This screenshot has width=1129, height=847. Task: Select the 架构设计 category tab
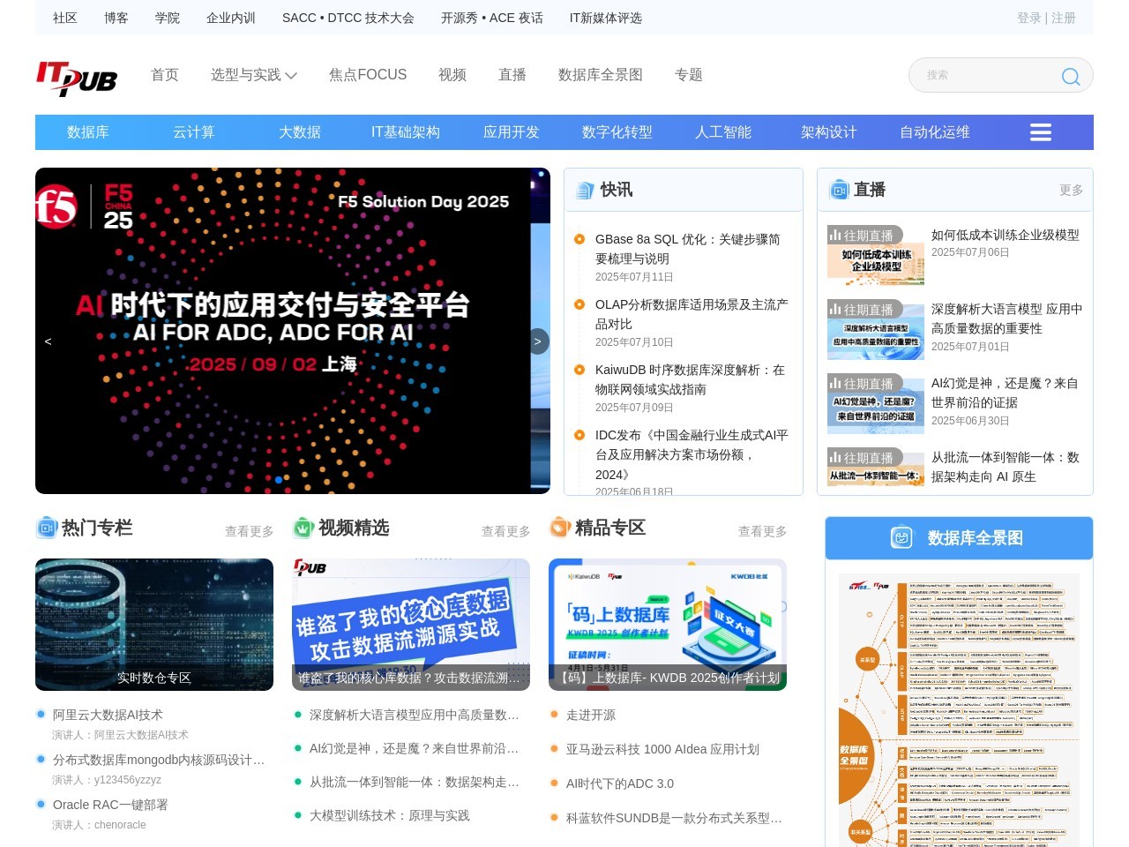829,132
